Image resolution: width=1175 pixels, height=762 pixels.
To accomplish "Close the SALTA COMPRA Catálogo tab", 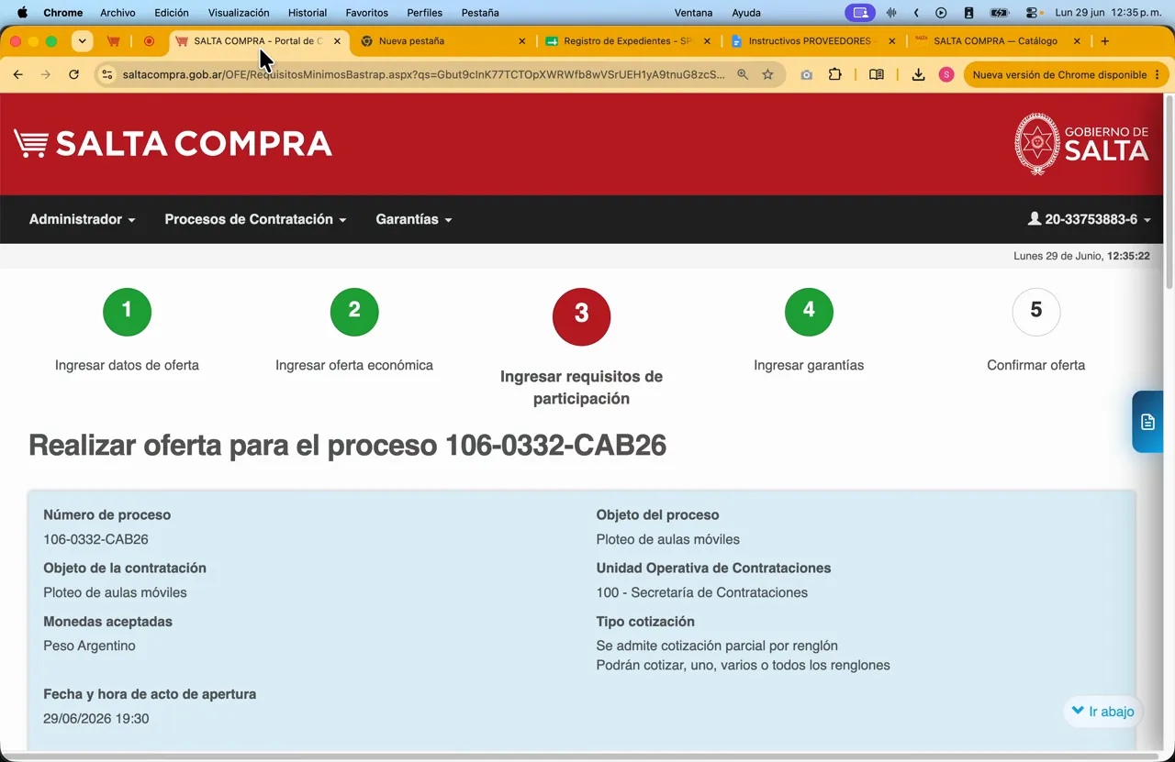I will 1077,41.
